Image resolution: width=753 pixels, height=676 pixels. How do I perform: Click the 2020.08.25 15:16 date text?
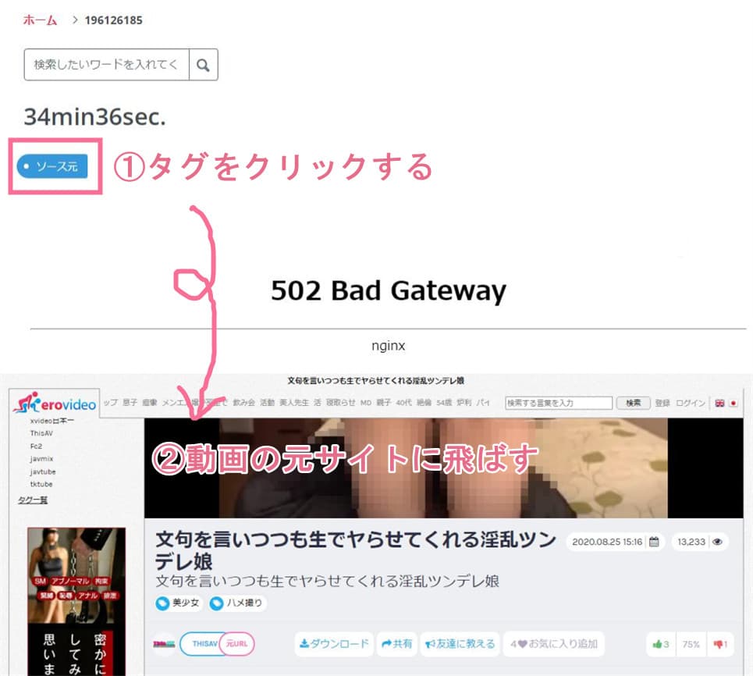tap(607, 542)
